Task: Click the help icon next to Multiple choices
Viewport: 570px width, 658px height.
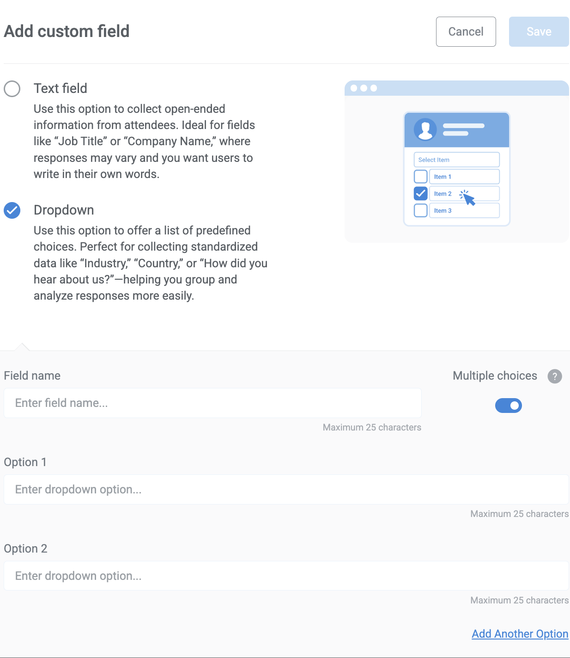Action: 555,376
